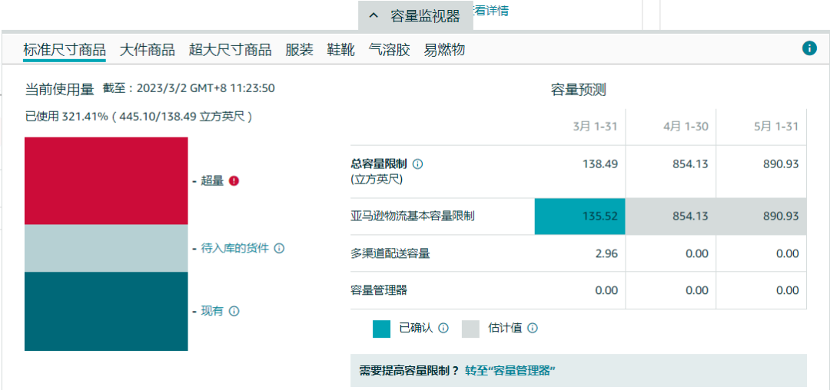
Task: Click the confirmed 135.52 capacity cell
Action: coord(580,216)
